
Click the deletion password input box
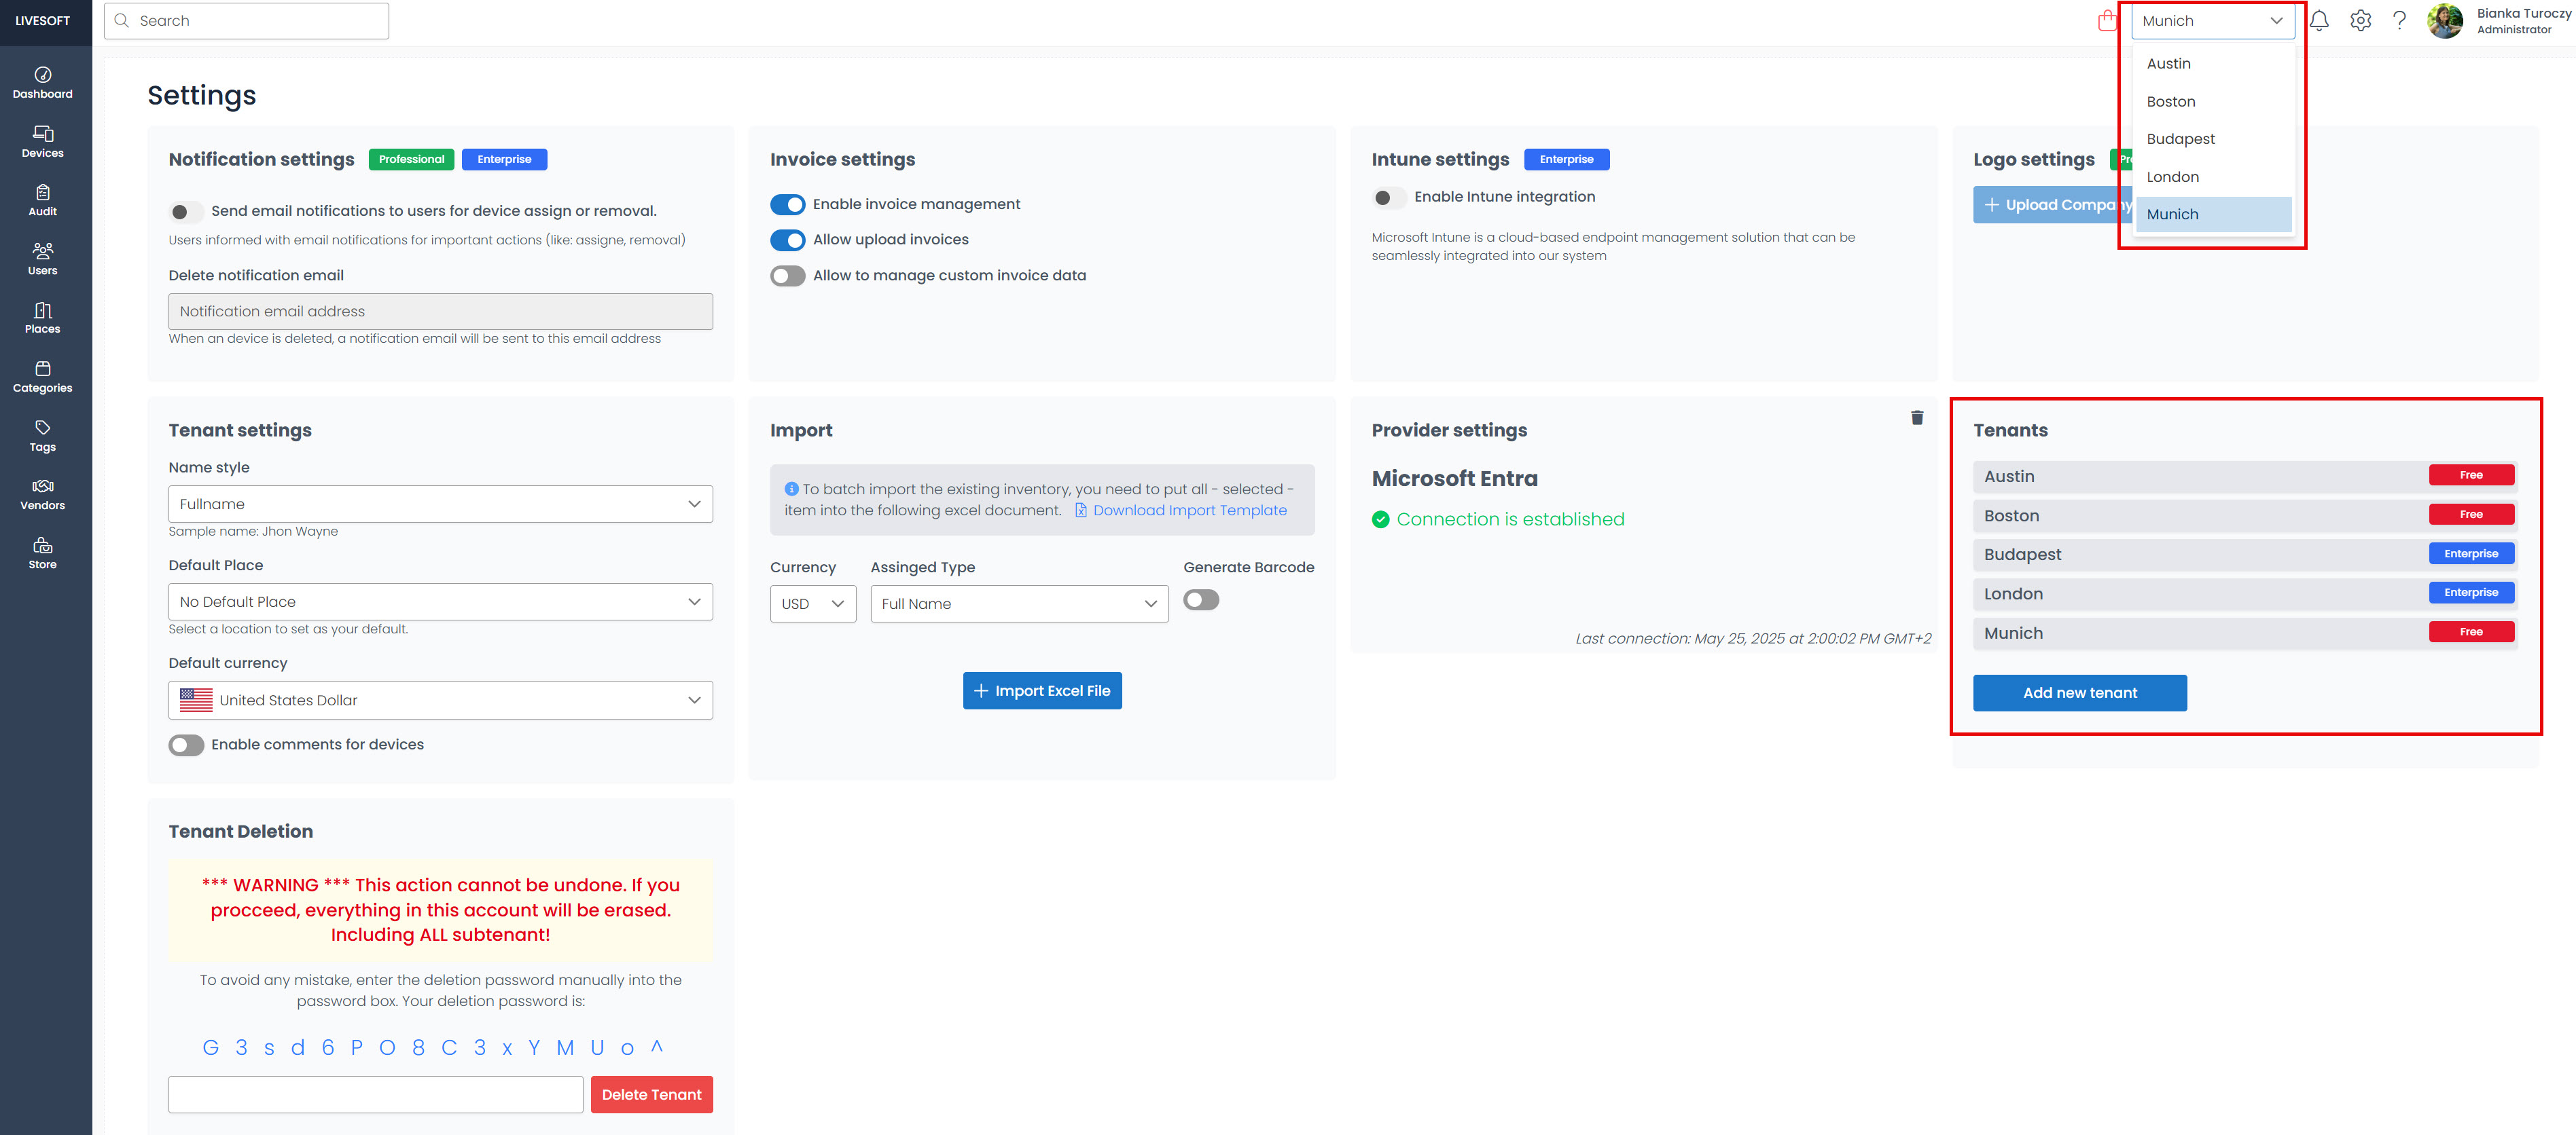tap(375, 1095)
